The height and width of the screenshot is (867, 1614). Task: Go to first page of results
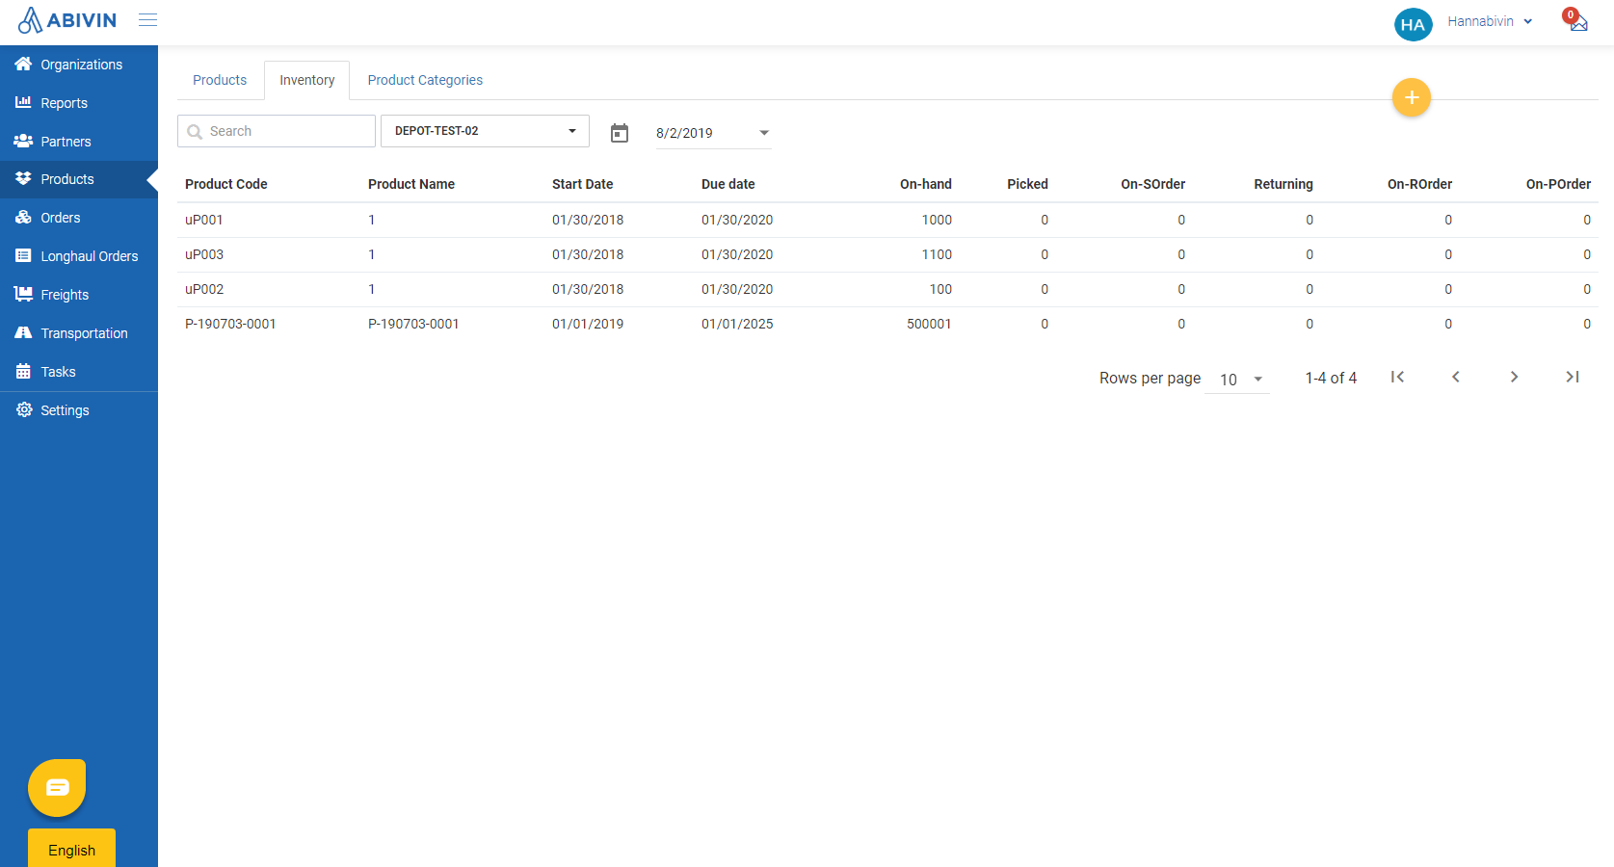click(1397, 377)
